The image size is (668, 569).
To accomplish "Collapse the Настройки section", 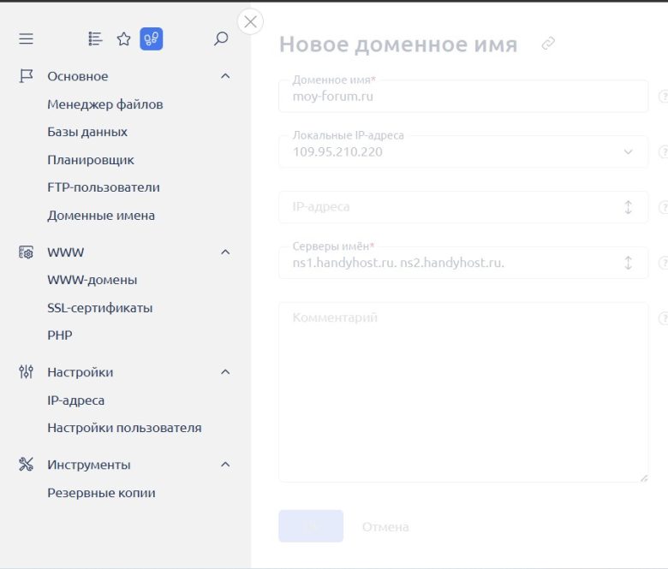I will [x=225, y=372].
